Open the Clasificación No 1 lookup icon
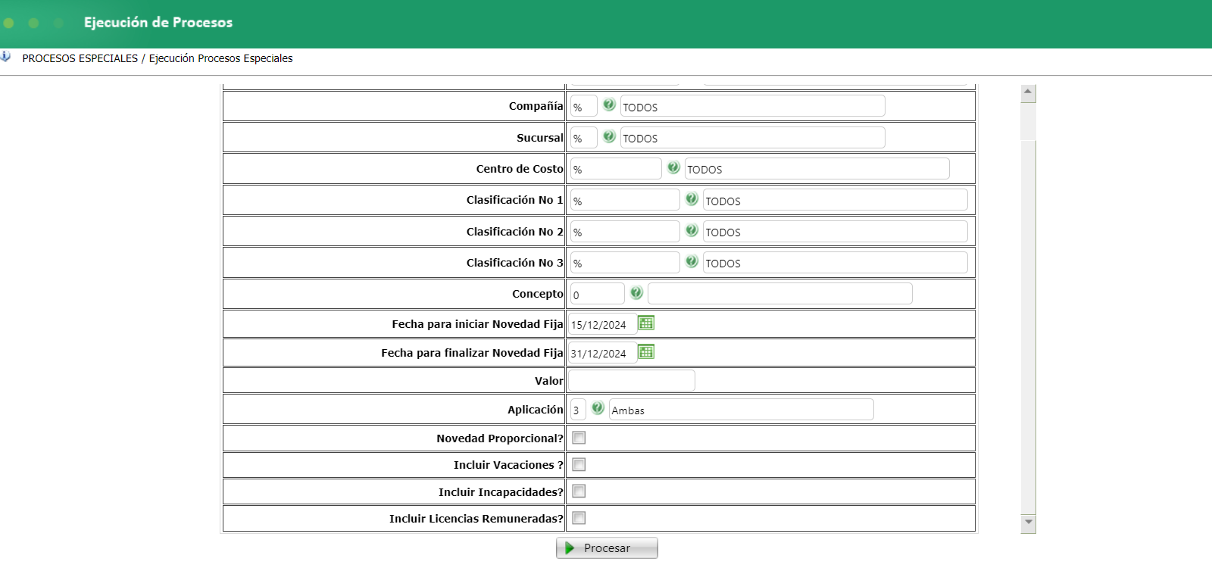The image size is (1212, 571). [x=692, y=198]
